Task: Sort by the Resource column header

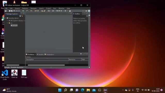Action: pyautogui.click(x=75, y=59)
